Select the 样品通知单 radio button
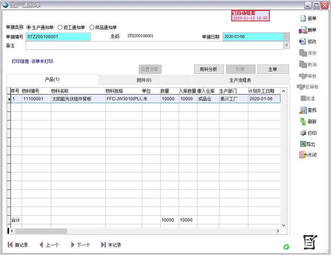Screen dimensions: 331x255 click(92, 27)
